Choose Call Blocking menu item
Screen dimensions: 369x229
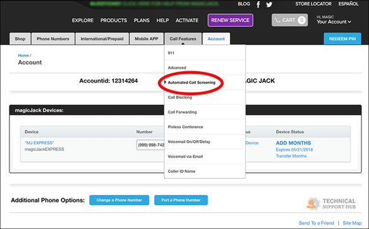[x=205, y=97]
